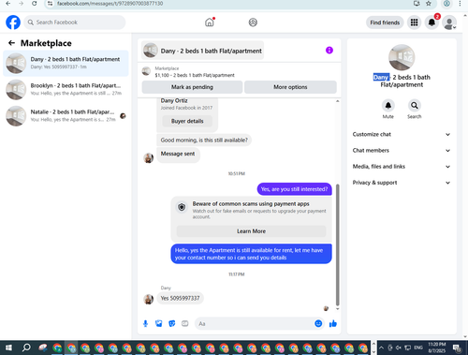Click the Search magnifier in the chat panel
Screen dimensions: 468x355
click(415, 106)
